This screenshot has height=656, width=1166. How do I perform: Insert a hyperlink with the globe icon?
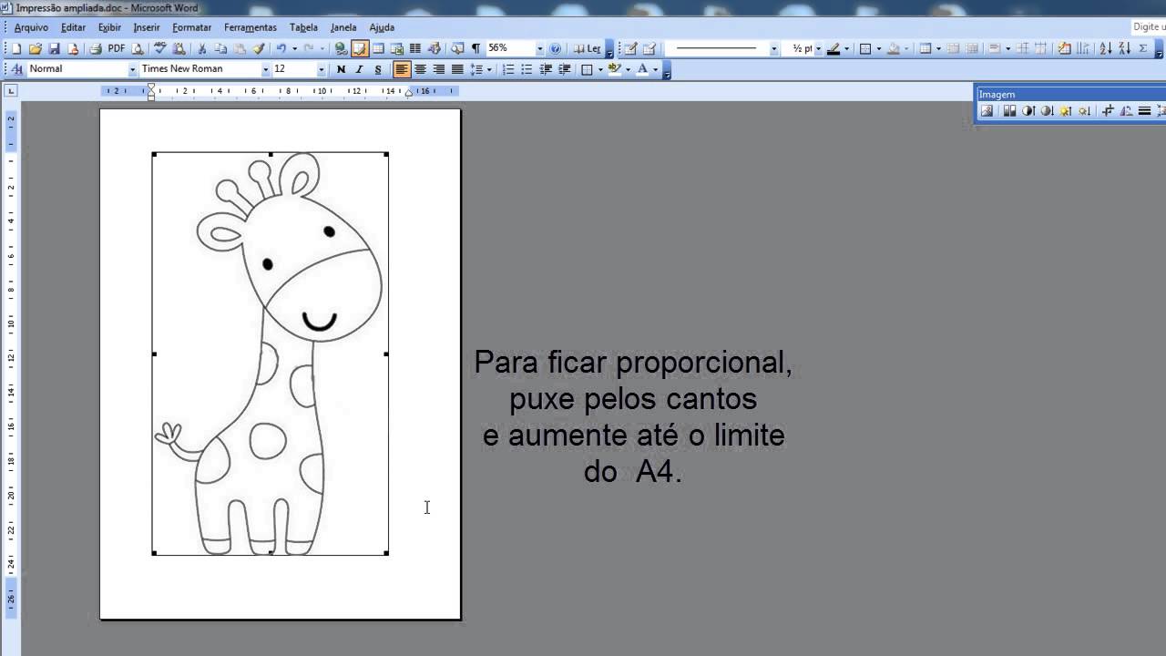(x=341, y=48)
